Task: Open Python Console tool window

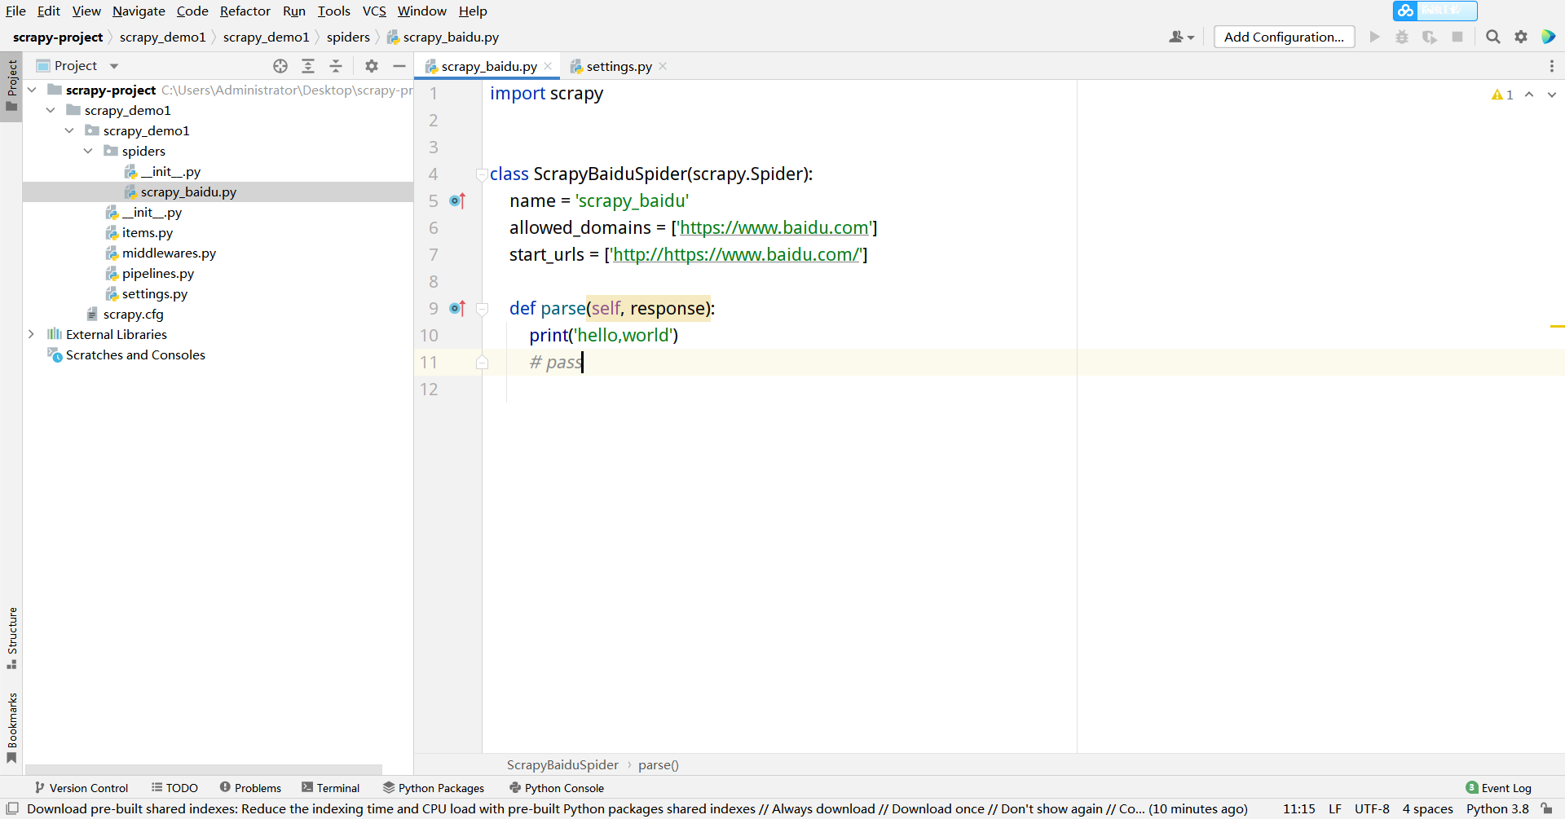Action: tap(557, 788)
